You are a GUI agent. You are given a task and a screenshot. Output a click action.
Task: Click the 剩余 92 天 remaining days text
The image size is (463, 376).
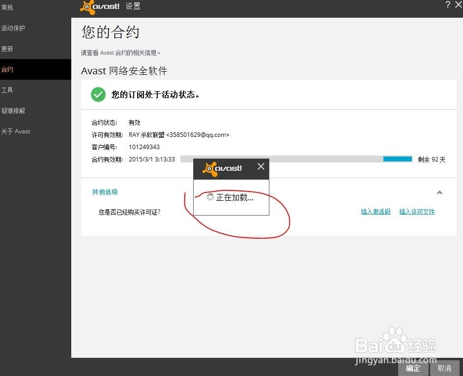432,159
